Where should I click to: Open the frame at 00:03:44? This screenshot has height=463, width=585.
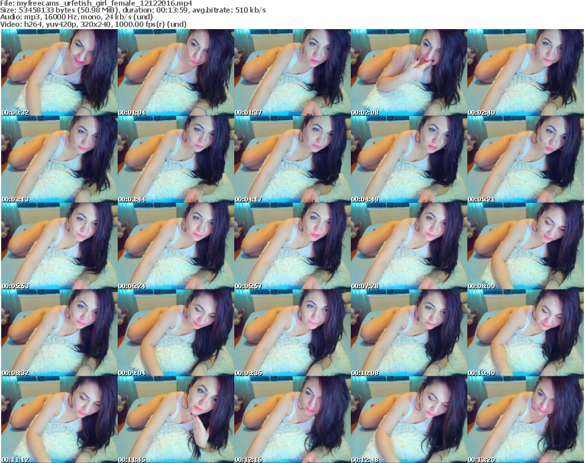[176, 159]
